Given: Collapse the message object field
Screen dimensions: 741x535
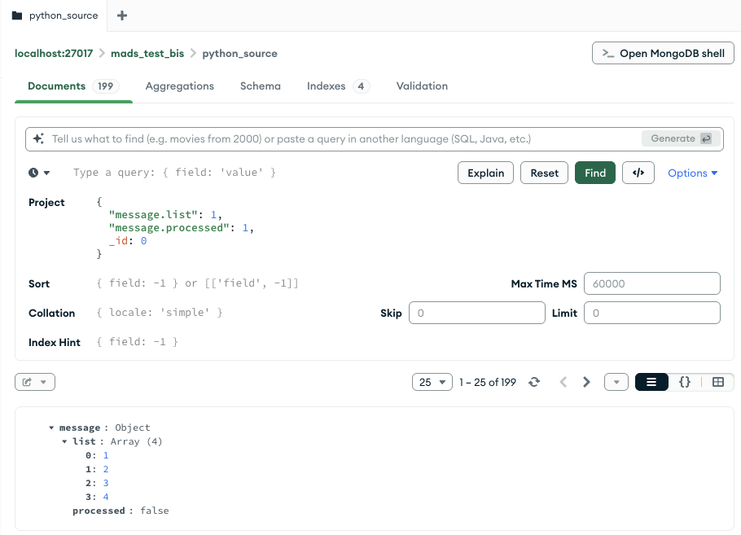Looking at the screenshot, I should (x=52, y=428).
